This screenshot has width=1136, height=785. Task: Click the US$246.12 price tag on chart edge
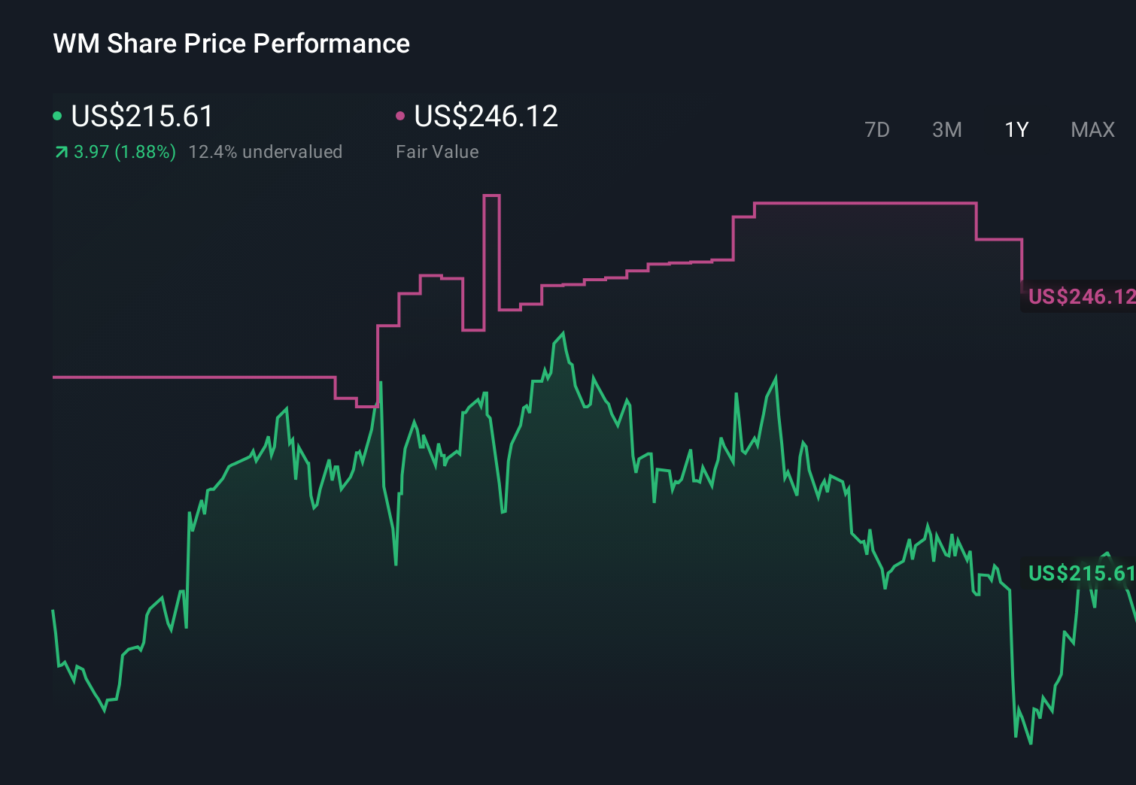[1081, 297]
